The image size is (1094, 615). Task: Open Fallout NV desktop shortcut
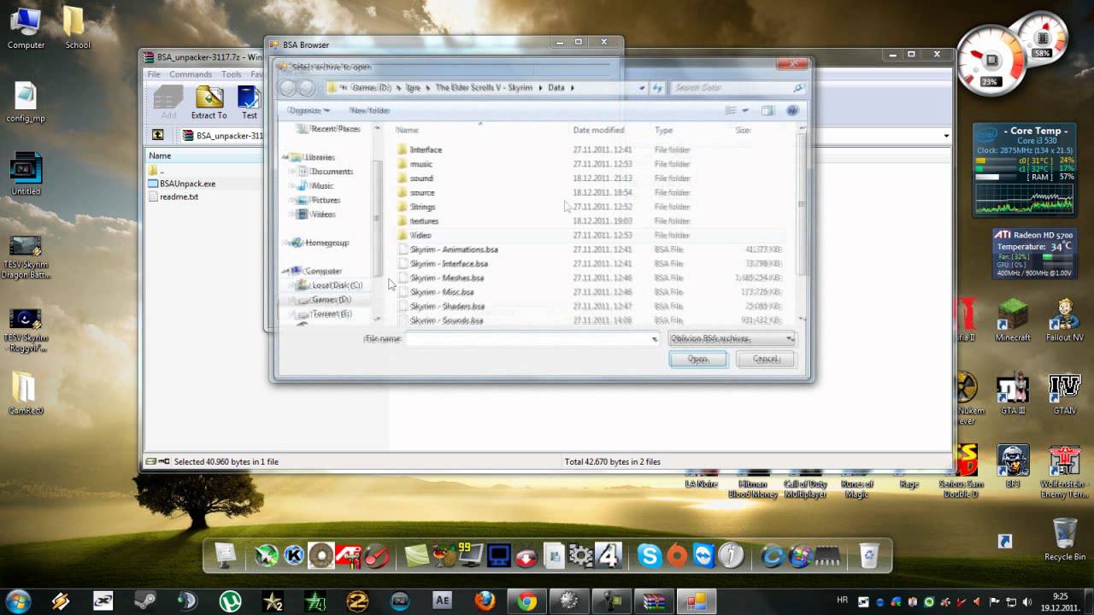(x=1064, y=319)
